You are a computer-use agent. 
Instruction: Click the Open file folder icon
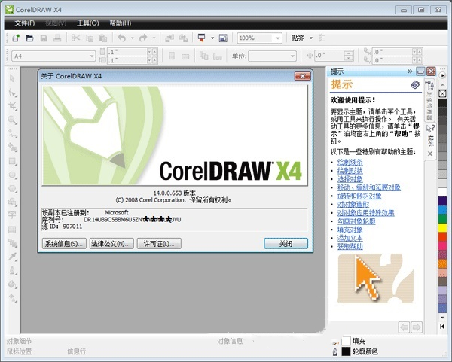point(29,38)
